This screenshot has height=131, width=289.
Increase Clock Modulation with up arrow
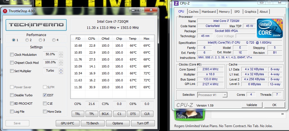coord(61,53)
